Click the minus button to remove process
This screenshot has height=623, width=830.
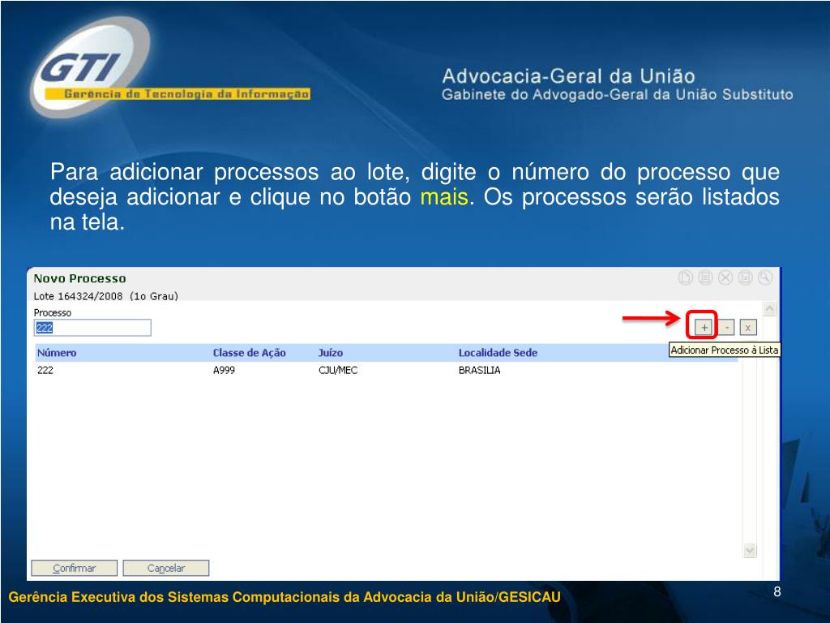click(x=727, y=328)
